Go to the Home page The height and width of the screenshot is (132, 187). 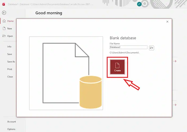click(10, 21)
